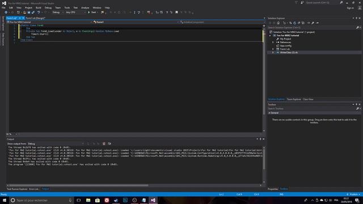Switch to Form1.vb [Design] tab
The height and width of the screenshot is (204, 363).
coord(35,18)
